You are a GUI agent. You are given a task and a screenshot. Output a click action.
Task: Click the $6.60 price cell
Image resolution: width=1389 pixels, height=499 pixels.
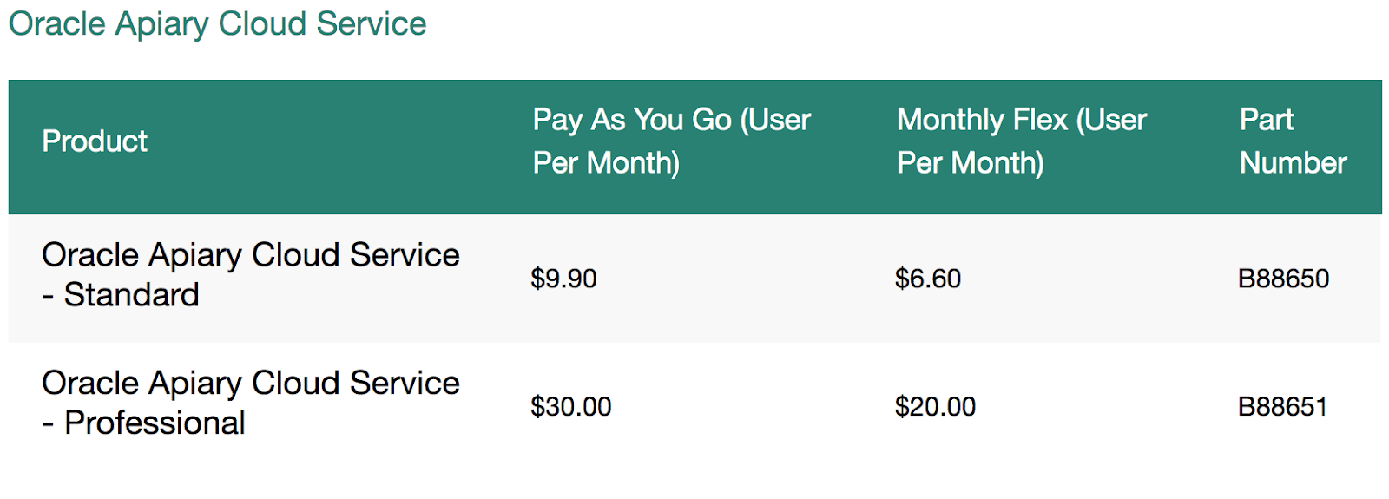[x=928, y=279]
